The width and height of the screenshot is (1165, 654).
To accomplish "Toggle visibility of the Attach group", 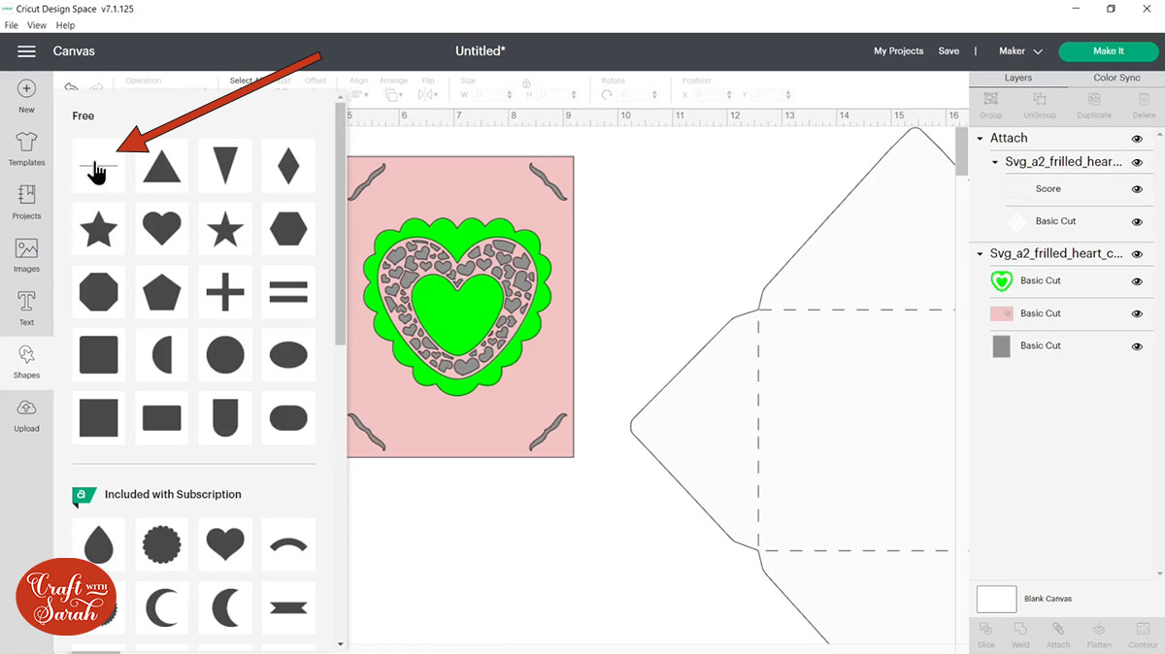I will tap(1137, 139).
